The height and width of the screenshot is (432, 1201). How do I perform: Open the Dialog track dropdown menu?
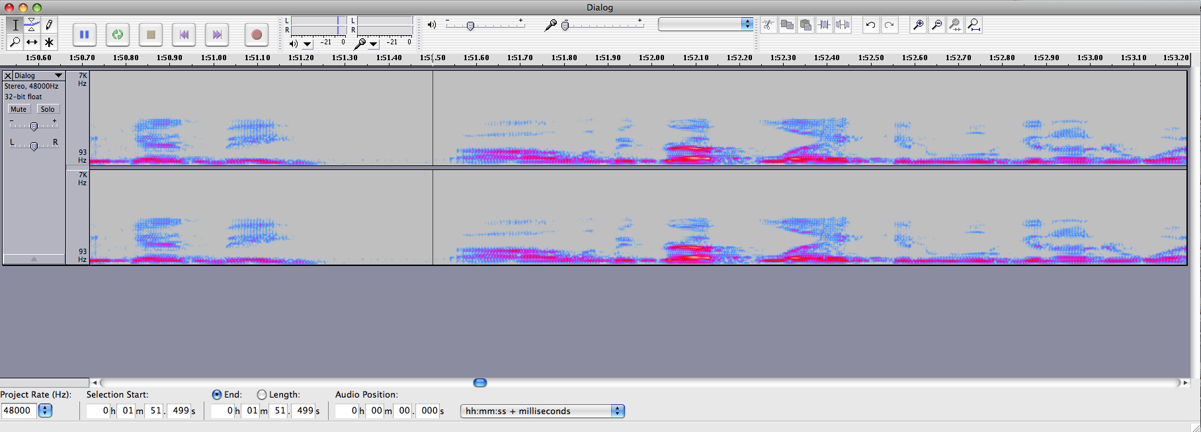(58, 75)
